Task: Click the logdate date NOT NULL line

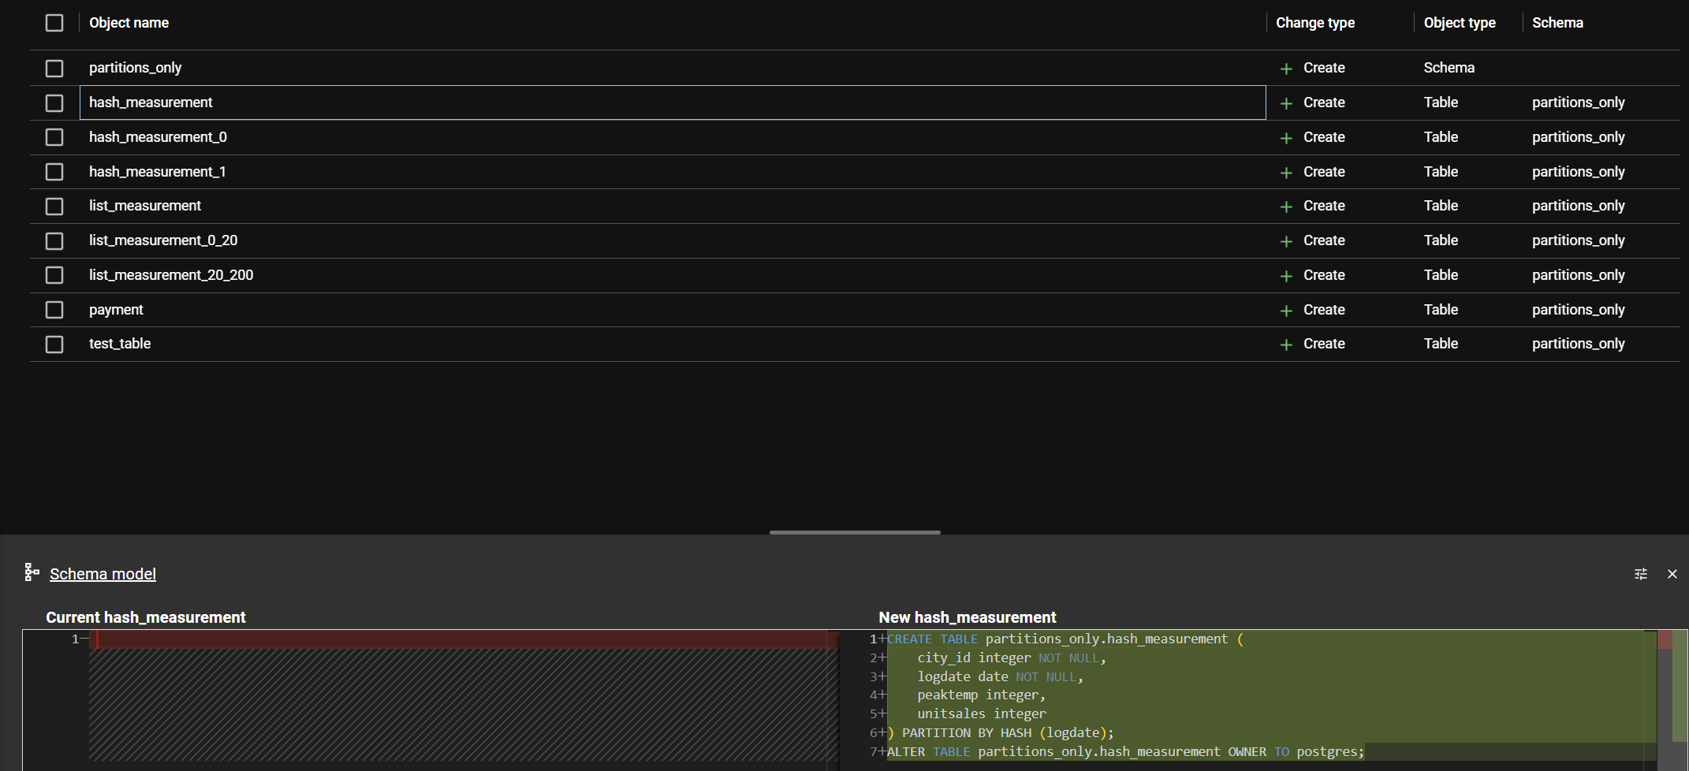Action: tap(1000, 677)
